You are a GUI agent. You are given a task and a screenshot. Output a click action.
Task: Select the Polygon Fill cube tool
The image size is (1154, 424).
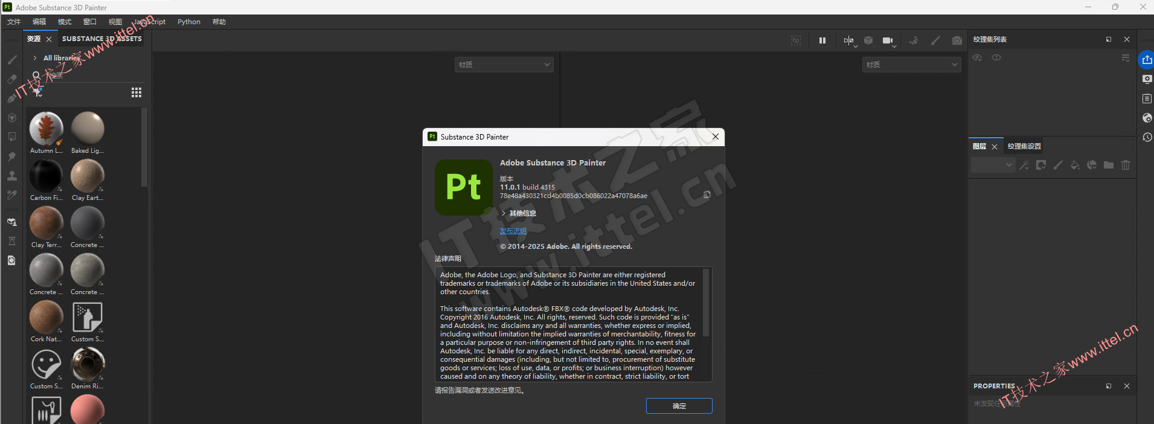12,118
